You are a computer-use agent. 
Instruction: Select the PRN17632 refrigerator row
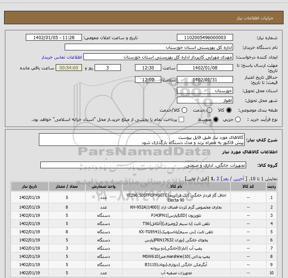pos(144,240)
